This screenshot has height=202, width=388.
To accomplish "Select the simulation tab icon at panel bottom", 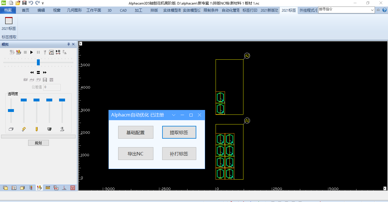I will click(x=39, y=188).
